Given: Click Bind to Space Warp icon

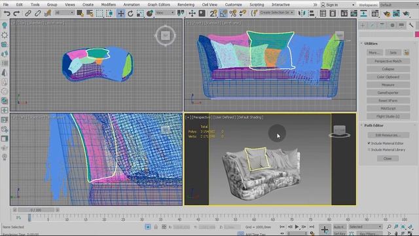Looking at the screenshot, I should pos(48,13).
